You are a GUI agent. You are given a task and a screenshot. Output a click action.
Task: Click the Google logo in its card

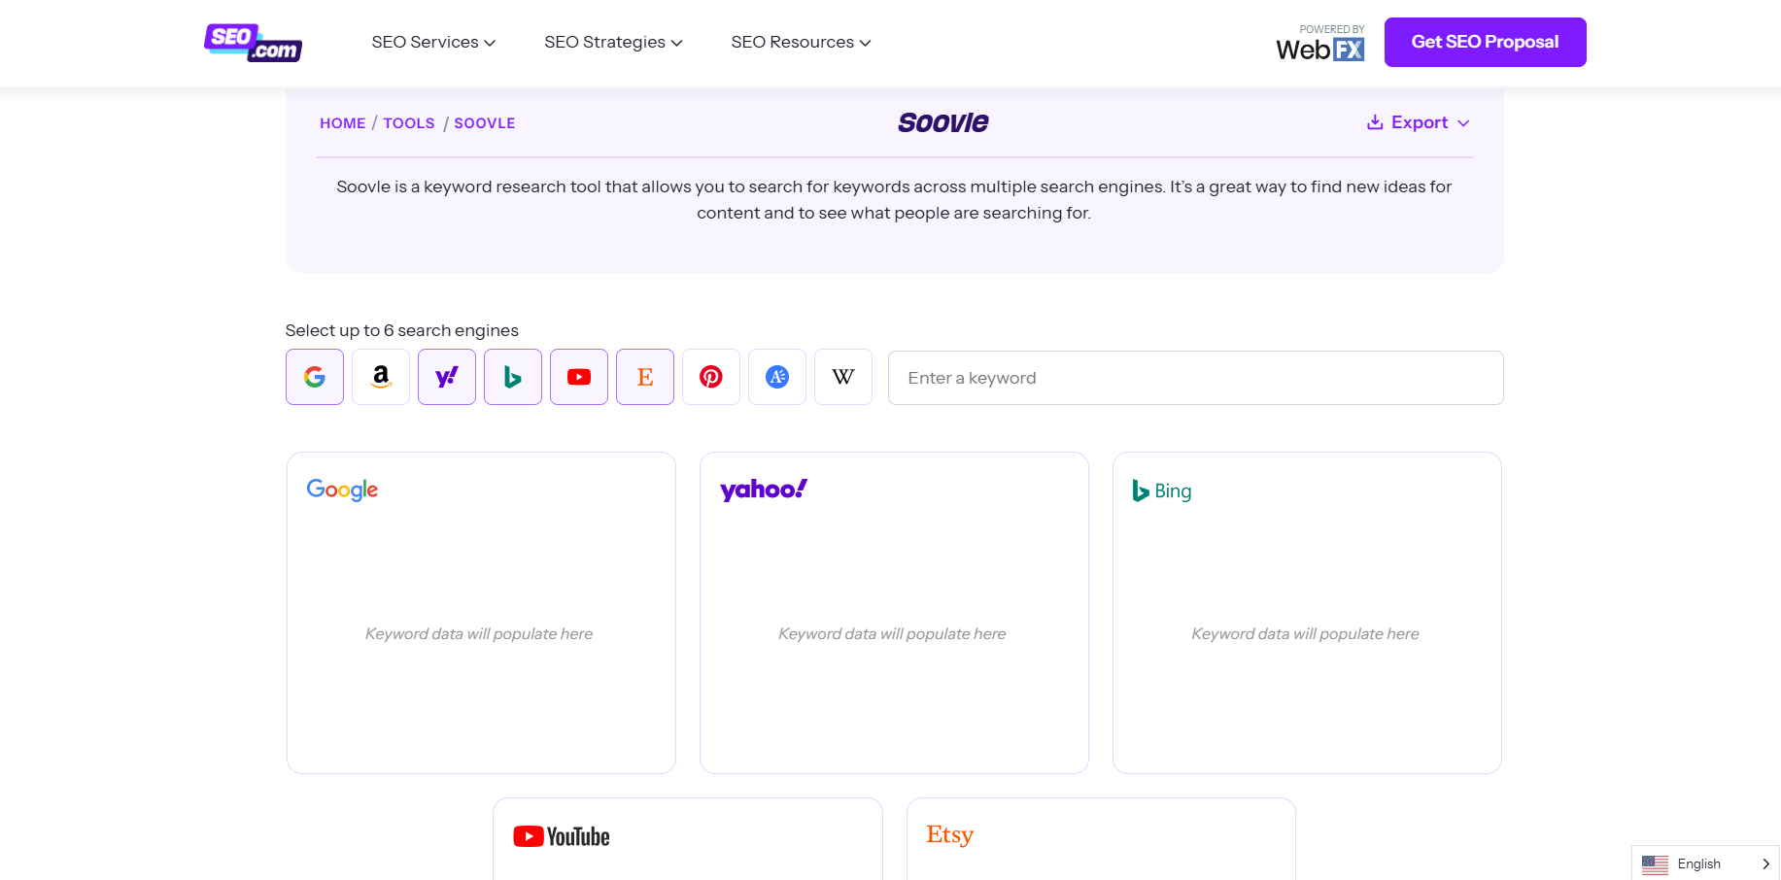click(x=342, y=490)
